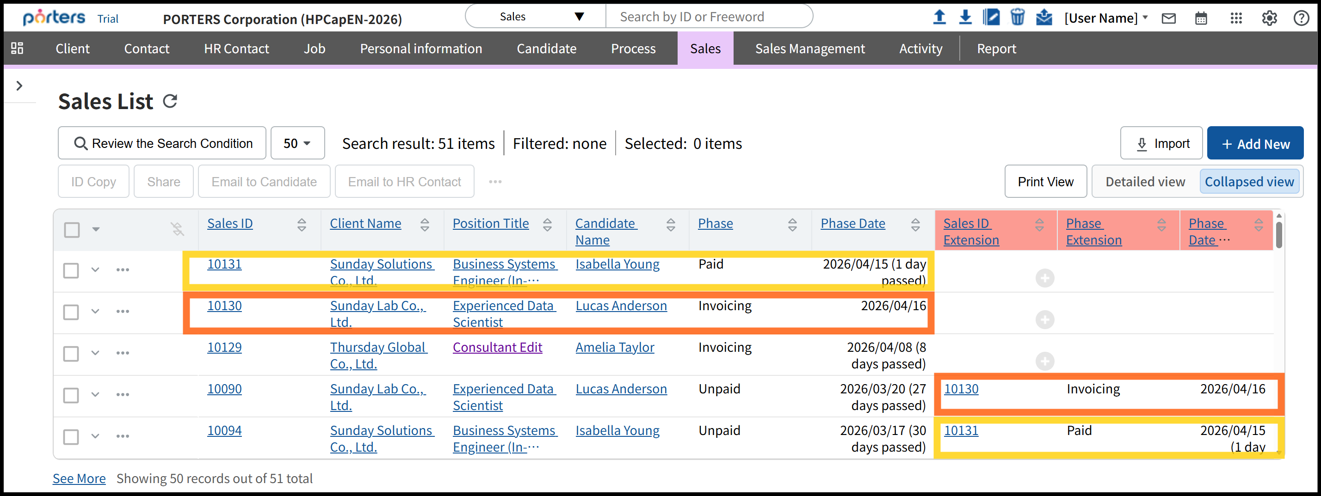Viewport: 1321px width, 496px height.
Task: Tick the checkbox for sales row 10131
Action: pyautogui.click(x=71, y=270)
